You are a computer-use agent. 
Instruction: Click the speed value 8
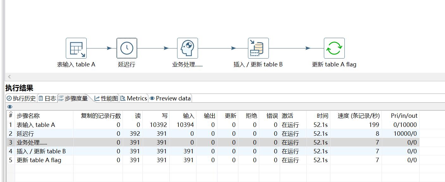click(377, 134)
